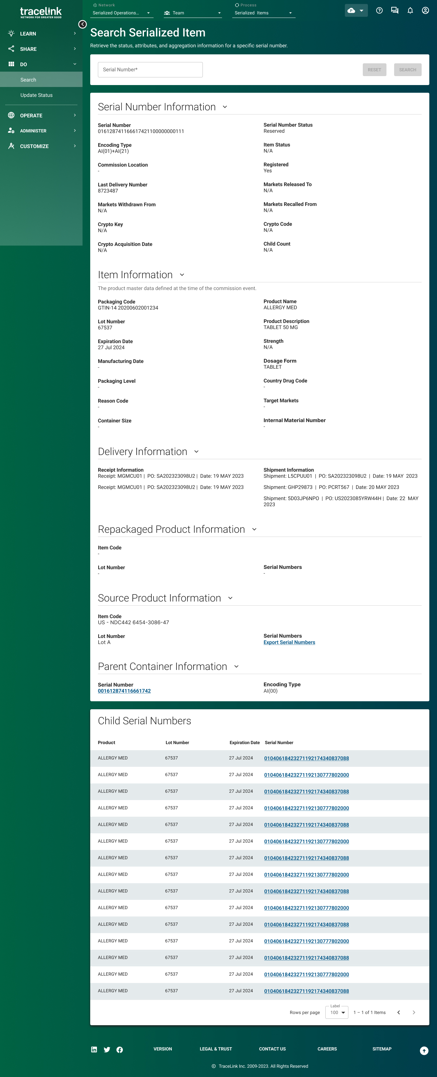This screenshot has height=1077, width=437.
Task: Open the Twitter page from footer
Action: coord(107,1049)
